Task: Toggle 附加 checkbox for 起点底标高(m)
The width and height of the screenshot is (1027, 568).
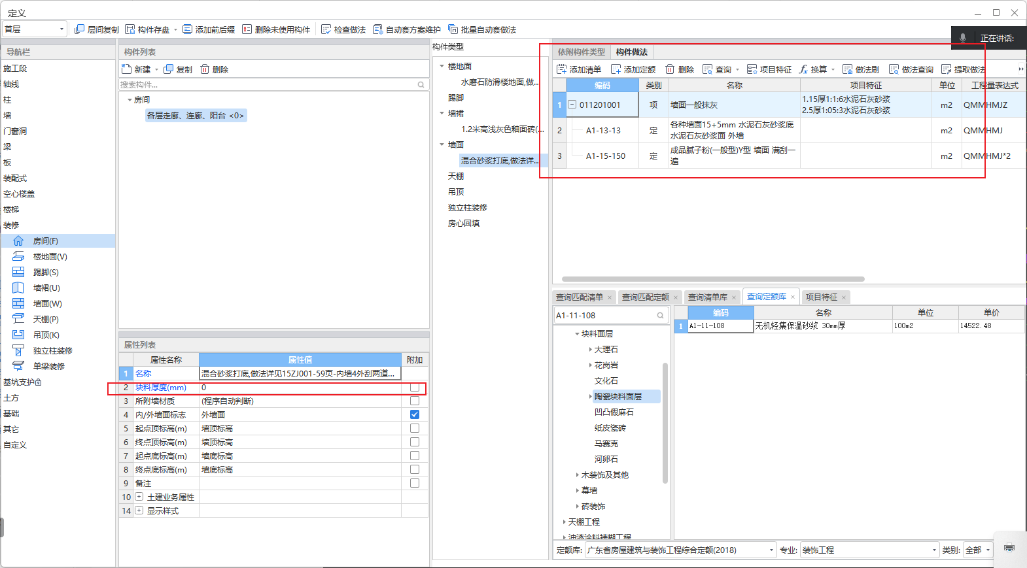Action: pyautogui.click(x=414, y=456)
